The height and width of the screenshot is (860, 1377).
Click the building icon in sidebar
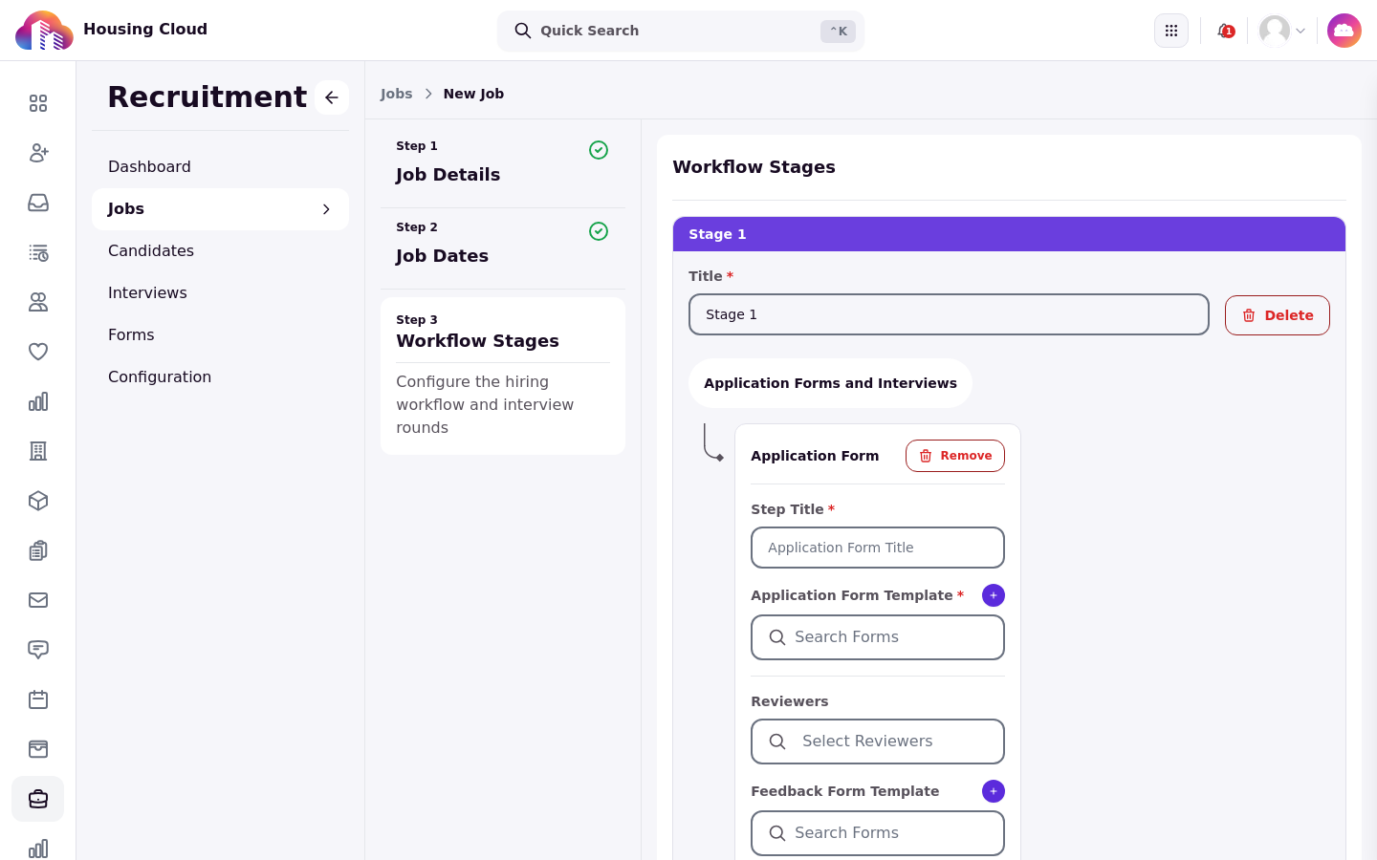(x=38, y=451)
